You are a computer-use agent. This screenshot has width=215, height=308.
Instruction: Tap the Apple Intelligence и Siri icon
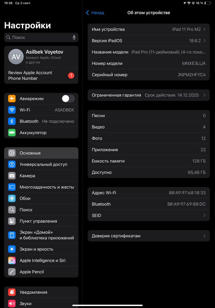(x=12, y=261)
